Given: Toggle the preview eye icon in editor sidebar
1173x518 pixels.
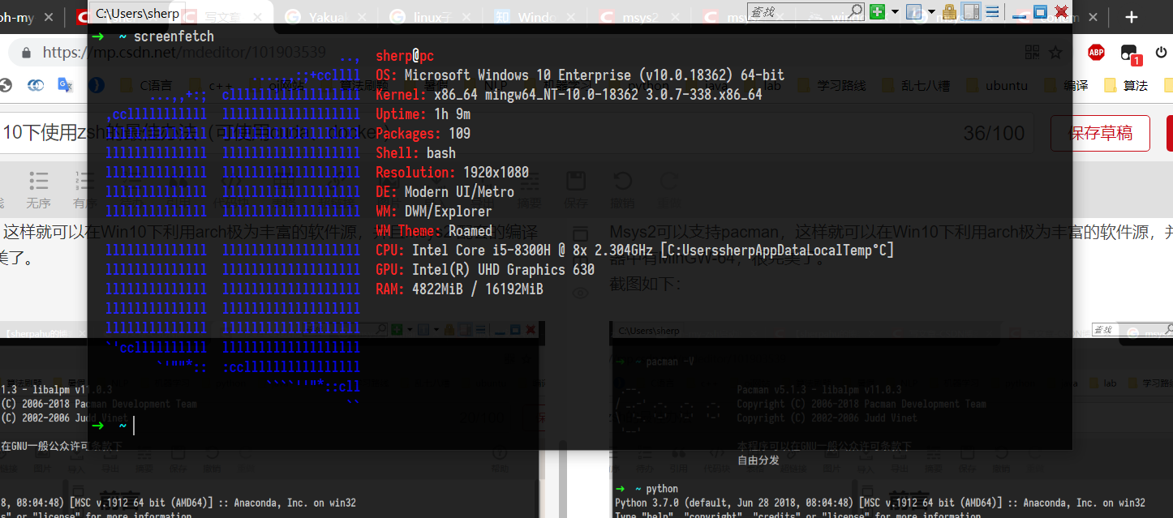Looking at the screenshot, I should coord(580,293).
